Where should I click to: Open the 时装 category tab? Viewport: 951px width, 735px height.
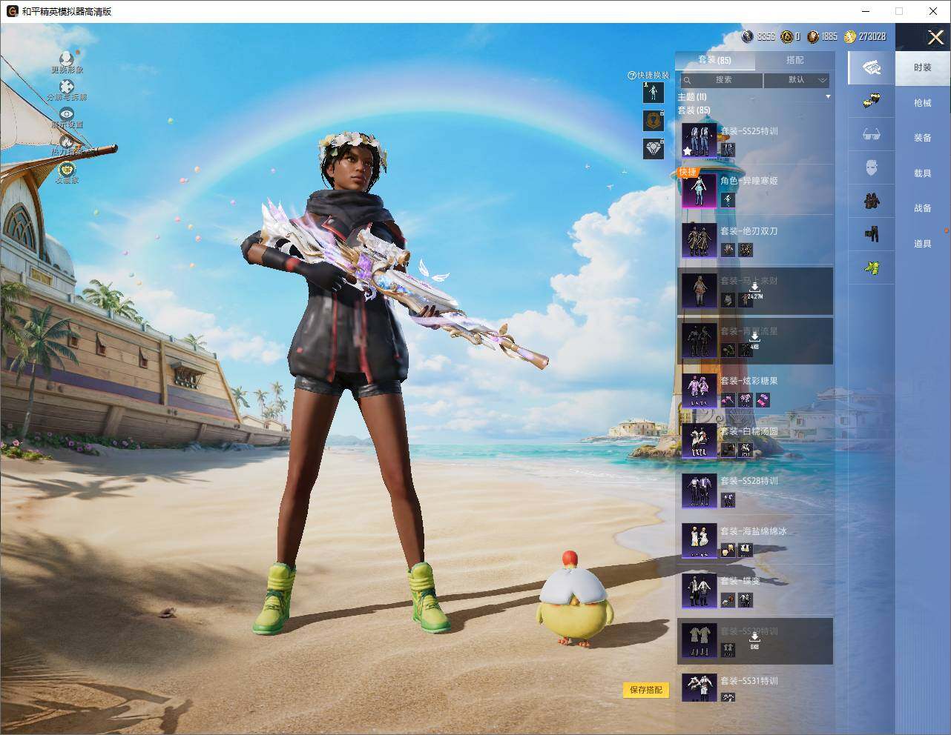[923, 67]
